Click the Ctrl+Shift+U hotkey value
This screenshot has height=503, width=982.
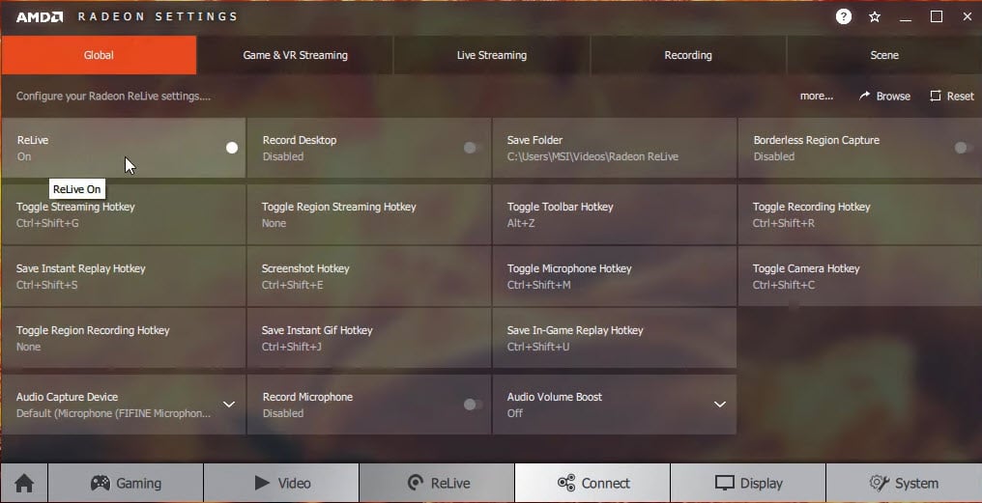click(538, 347)
